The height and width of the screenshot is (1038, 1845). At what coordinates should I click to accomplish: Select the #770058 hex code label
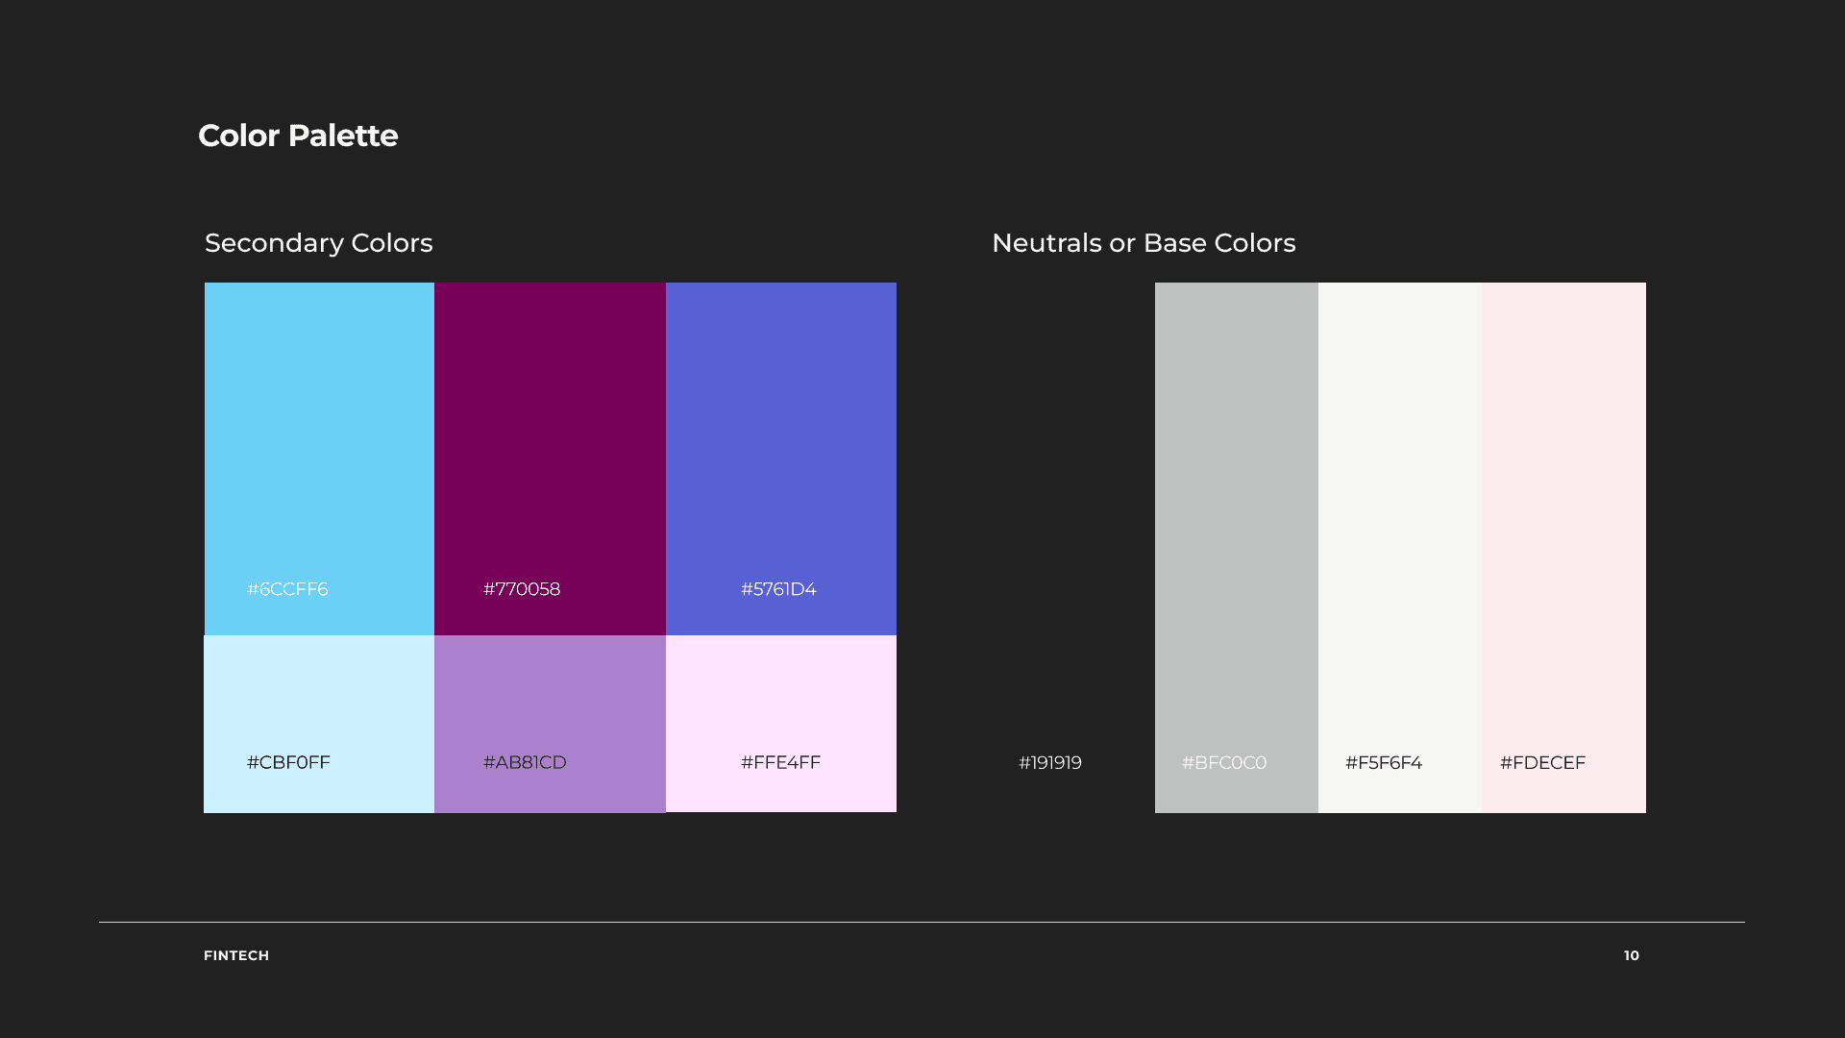(x=522, y=589)
